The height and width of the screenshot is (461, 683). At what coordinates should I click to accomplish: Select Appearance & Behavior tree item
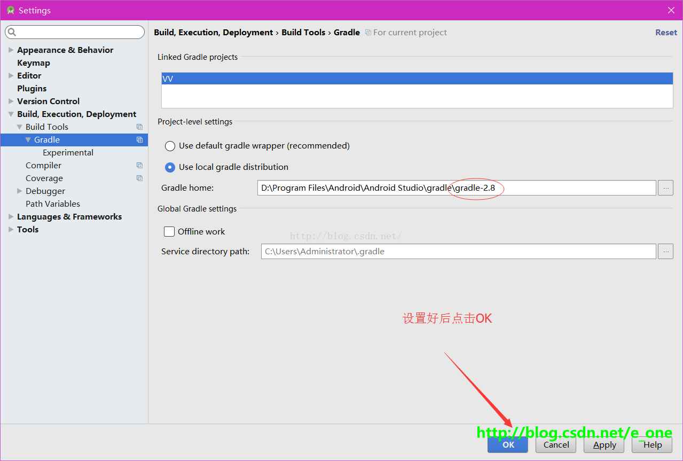(65, 50)
